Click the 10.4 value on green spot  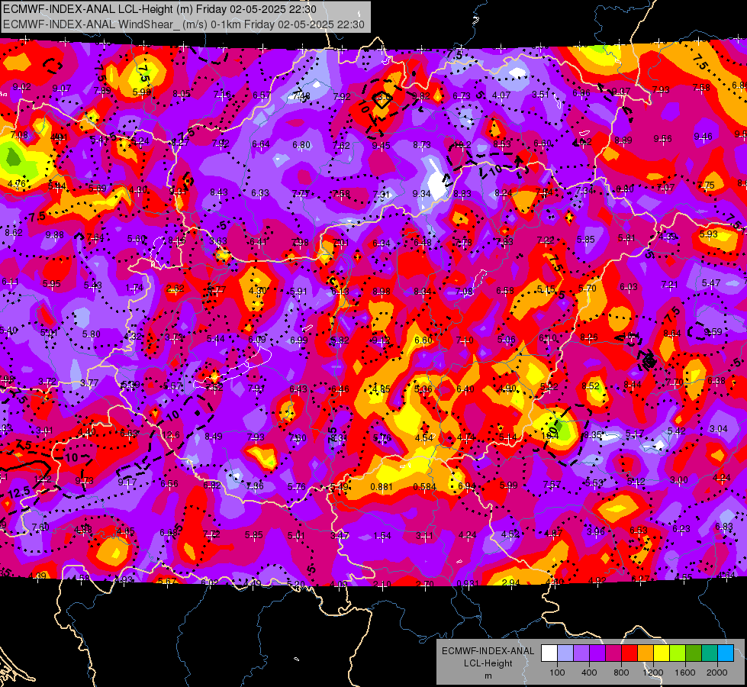pyautogui.click(x=549, y=435)
